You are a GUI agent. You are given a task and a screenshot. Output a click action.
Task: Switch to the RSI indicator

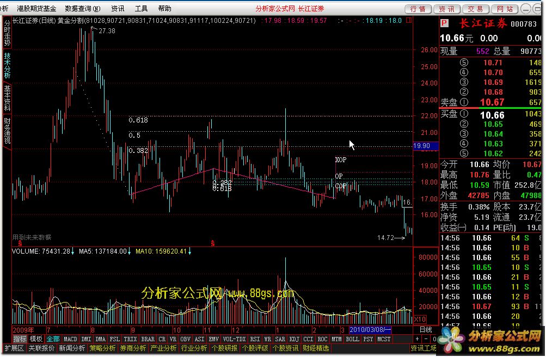pos(255,339)
